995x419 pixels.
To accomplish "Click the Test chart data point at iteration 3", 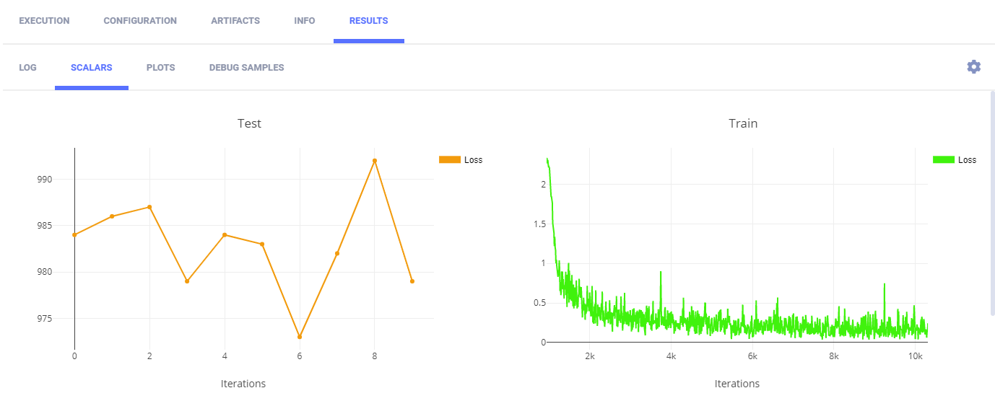I will coord(187,281).
